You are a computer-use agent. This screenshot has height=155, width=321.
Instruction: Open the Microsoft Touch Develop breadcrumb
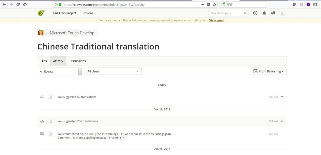click(72, 33)
